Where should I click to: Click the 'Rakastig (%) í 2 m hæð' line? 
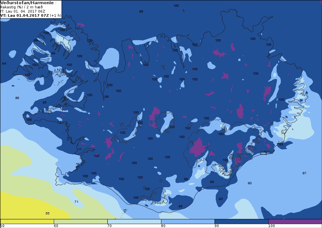pos(22,7)
